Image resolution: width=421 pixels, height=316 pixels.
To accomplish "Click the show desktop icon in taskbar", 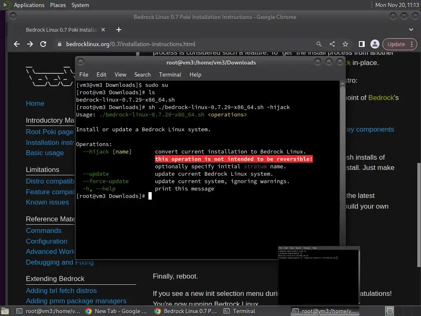I will point(5,311).
